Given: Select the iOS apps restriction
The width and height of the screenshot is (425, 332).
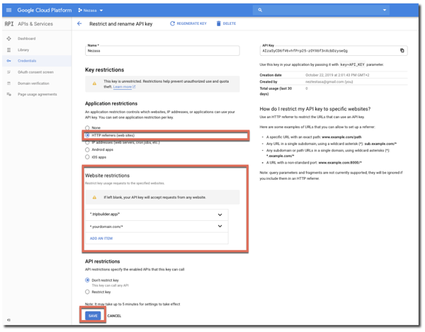Looking at the screenshot, I should click(x=87, y=157).
